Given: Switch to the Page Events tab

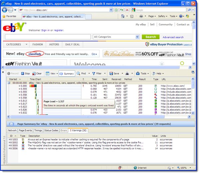Looking at the screenshot, I should (25, 130).
